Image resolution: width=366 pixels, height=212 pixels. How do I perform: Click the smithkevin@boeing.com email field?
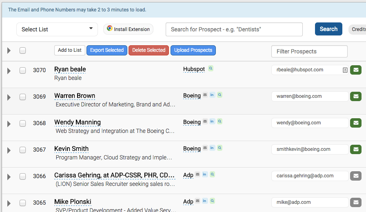[x=310, y=149]
